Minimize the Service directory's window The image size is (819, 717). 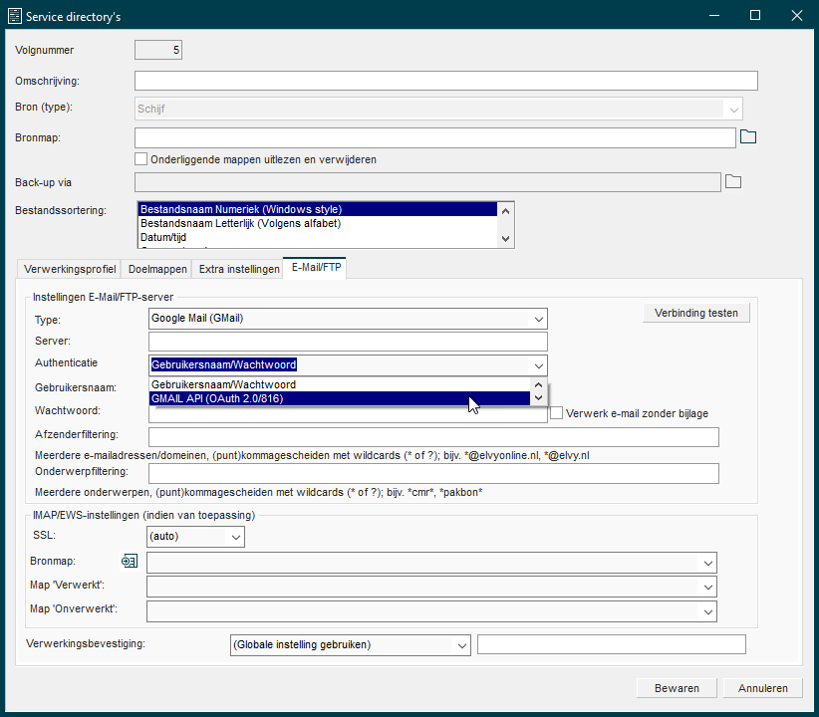[x=714, y=16]
